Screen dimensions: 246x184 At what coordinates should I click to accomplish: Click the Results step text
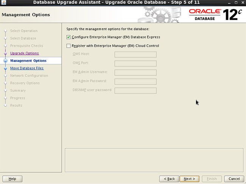click(16, 105)
